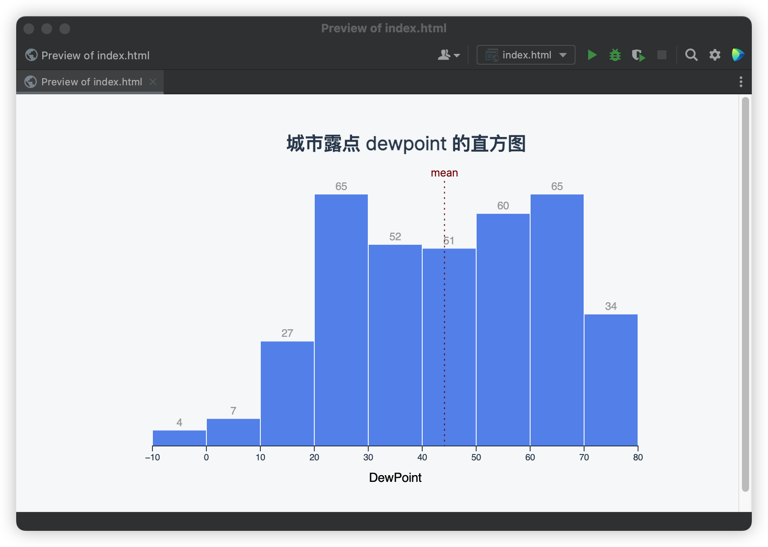Click the colorful toolbox logo icon
Image resolution: width=768 pixels, height=547 pixels.
click(738, 55)
